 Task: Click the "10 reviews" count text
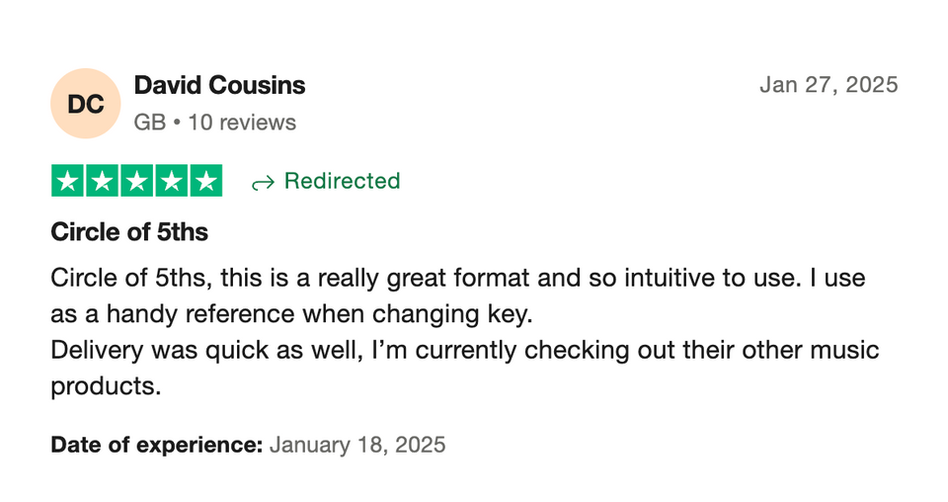pos(242,123)
